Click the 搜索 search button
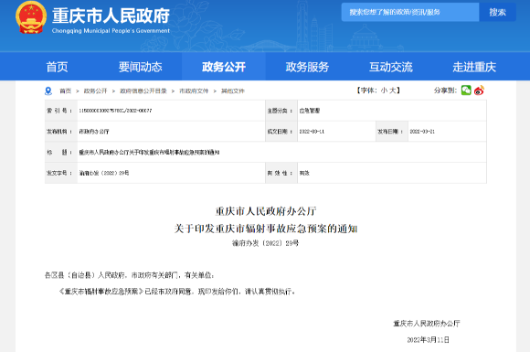The height and width of the screenshot is (352, 530). pyautogui.click(x=497, y=12)
